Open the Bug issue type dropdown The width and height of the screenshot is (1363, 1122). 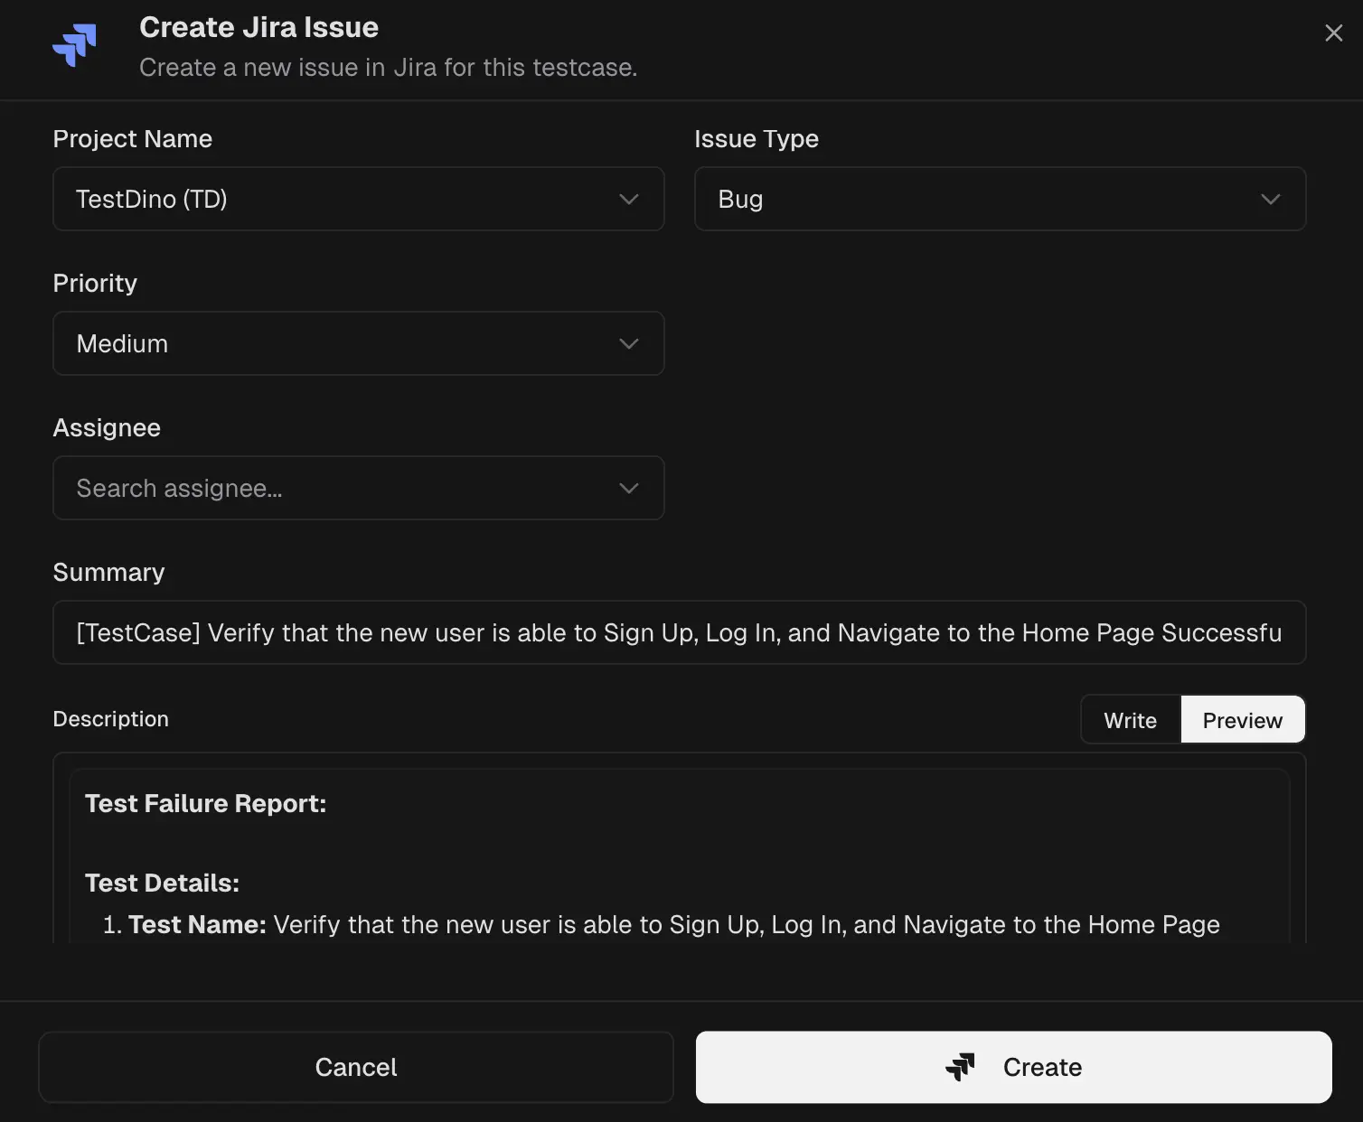1000,199
